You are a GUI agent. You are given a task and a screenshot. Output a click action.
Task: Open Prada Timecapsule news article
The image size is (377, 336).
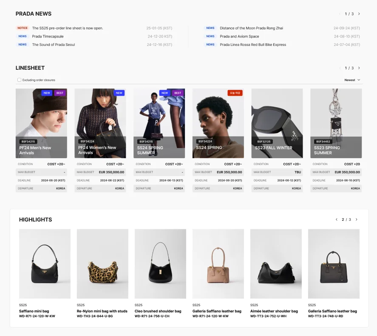48,37
